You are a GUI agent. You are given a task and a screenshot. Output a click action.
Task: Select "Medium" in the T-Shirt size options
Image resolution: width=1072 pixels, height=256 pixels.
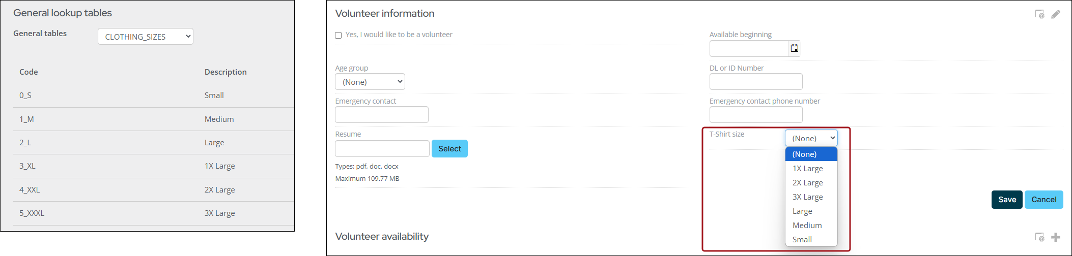coord(807,226)
